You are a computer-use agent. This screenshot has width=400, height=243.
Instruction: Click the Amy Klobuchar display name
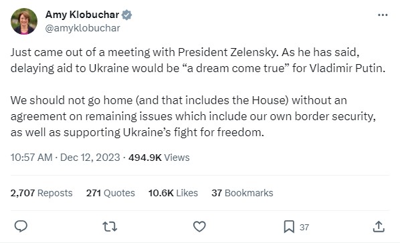click(x=82, y=15)
